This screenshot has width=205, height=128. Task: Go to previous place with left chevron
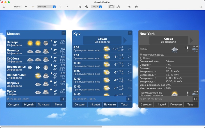(60, 7)
